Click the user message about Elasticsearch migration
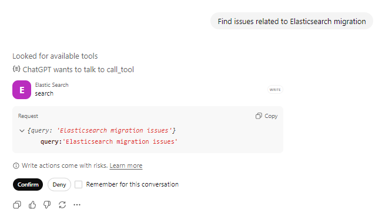 [291, 21]
